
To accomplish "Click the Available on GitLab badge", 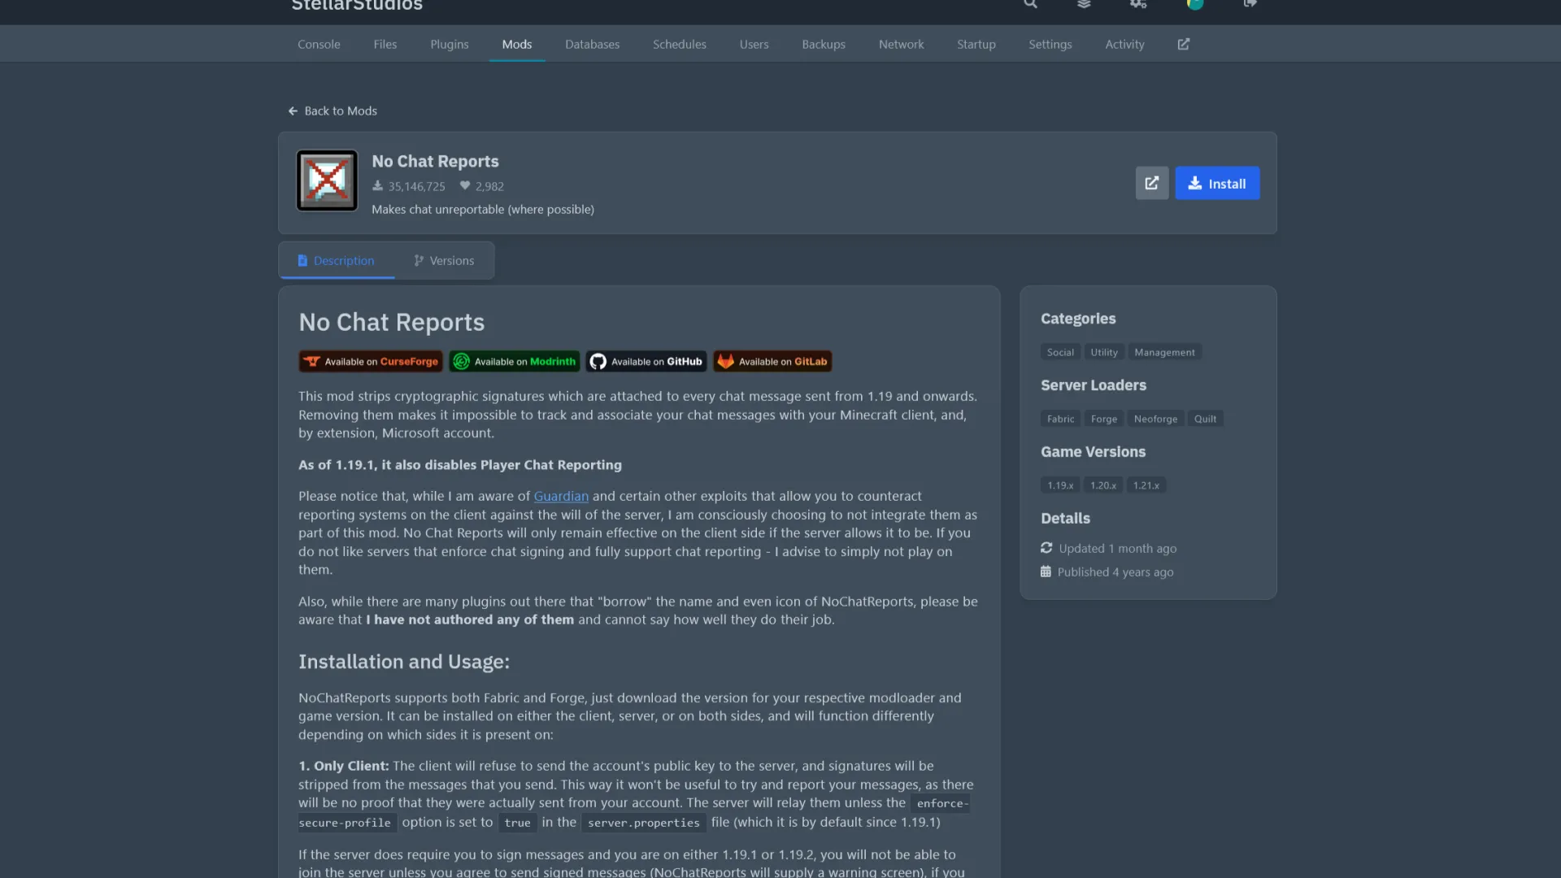I will [772, 362].
